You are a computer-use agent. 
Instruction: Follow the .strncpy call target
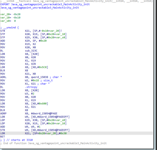pyautogui.click(x=31, y=87)
